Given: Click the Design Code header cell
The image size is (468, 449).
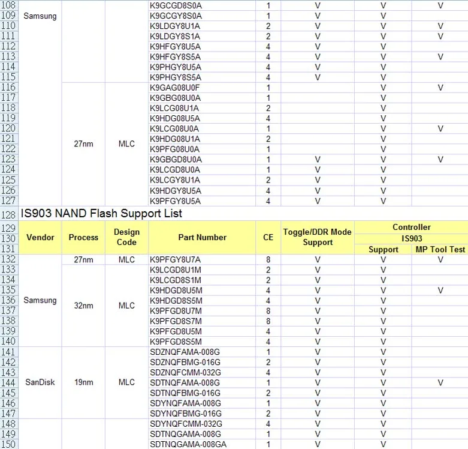Looking at the screenshot, I should pos(126,237).
